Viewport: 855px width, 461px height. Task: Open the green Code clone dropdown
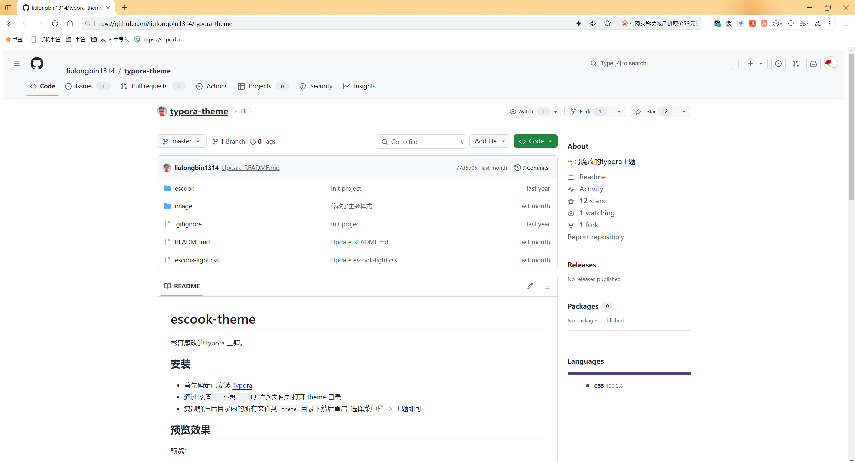point(535,141)
